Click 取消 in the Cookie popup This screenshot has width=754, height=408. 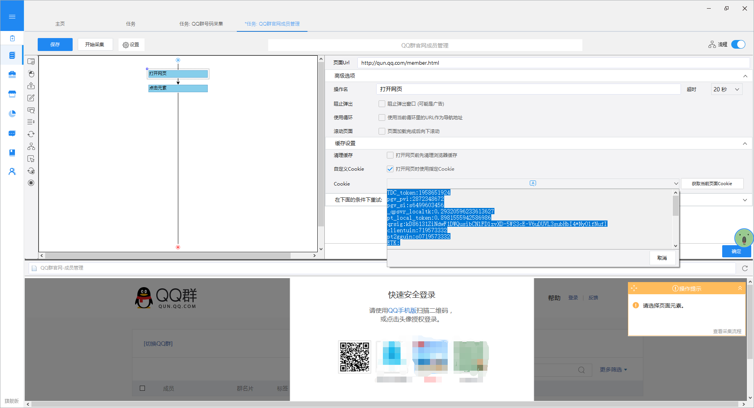[662, 258]
